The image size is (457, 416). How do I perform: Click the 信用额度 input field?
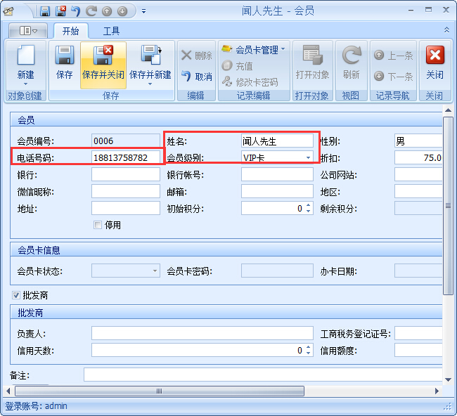tap(418, 350)
